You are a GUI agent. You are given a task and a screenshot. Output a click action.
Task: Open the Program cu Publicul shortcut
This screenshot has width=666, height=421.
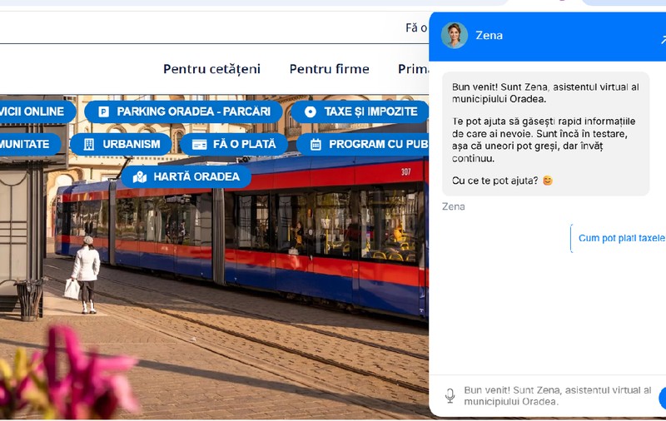[363, 144]
